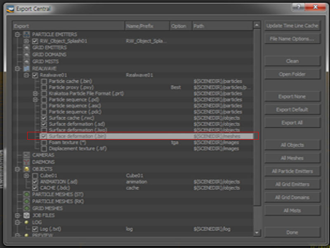Select the Daemons category icon
This screenshot has height=248, width=330.
pos(26,162)
